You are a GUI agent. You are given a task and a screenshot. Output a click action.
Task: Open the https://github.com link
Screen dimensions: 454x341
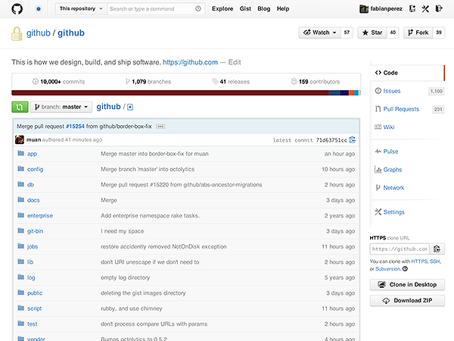coord(190,62)
